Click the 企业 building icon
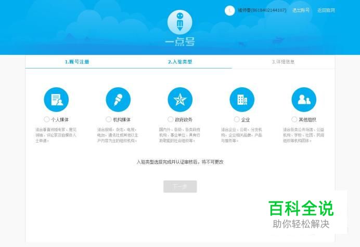Image resolution: width=360 pixels, height=247 pixels. (242, 100)
